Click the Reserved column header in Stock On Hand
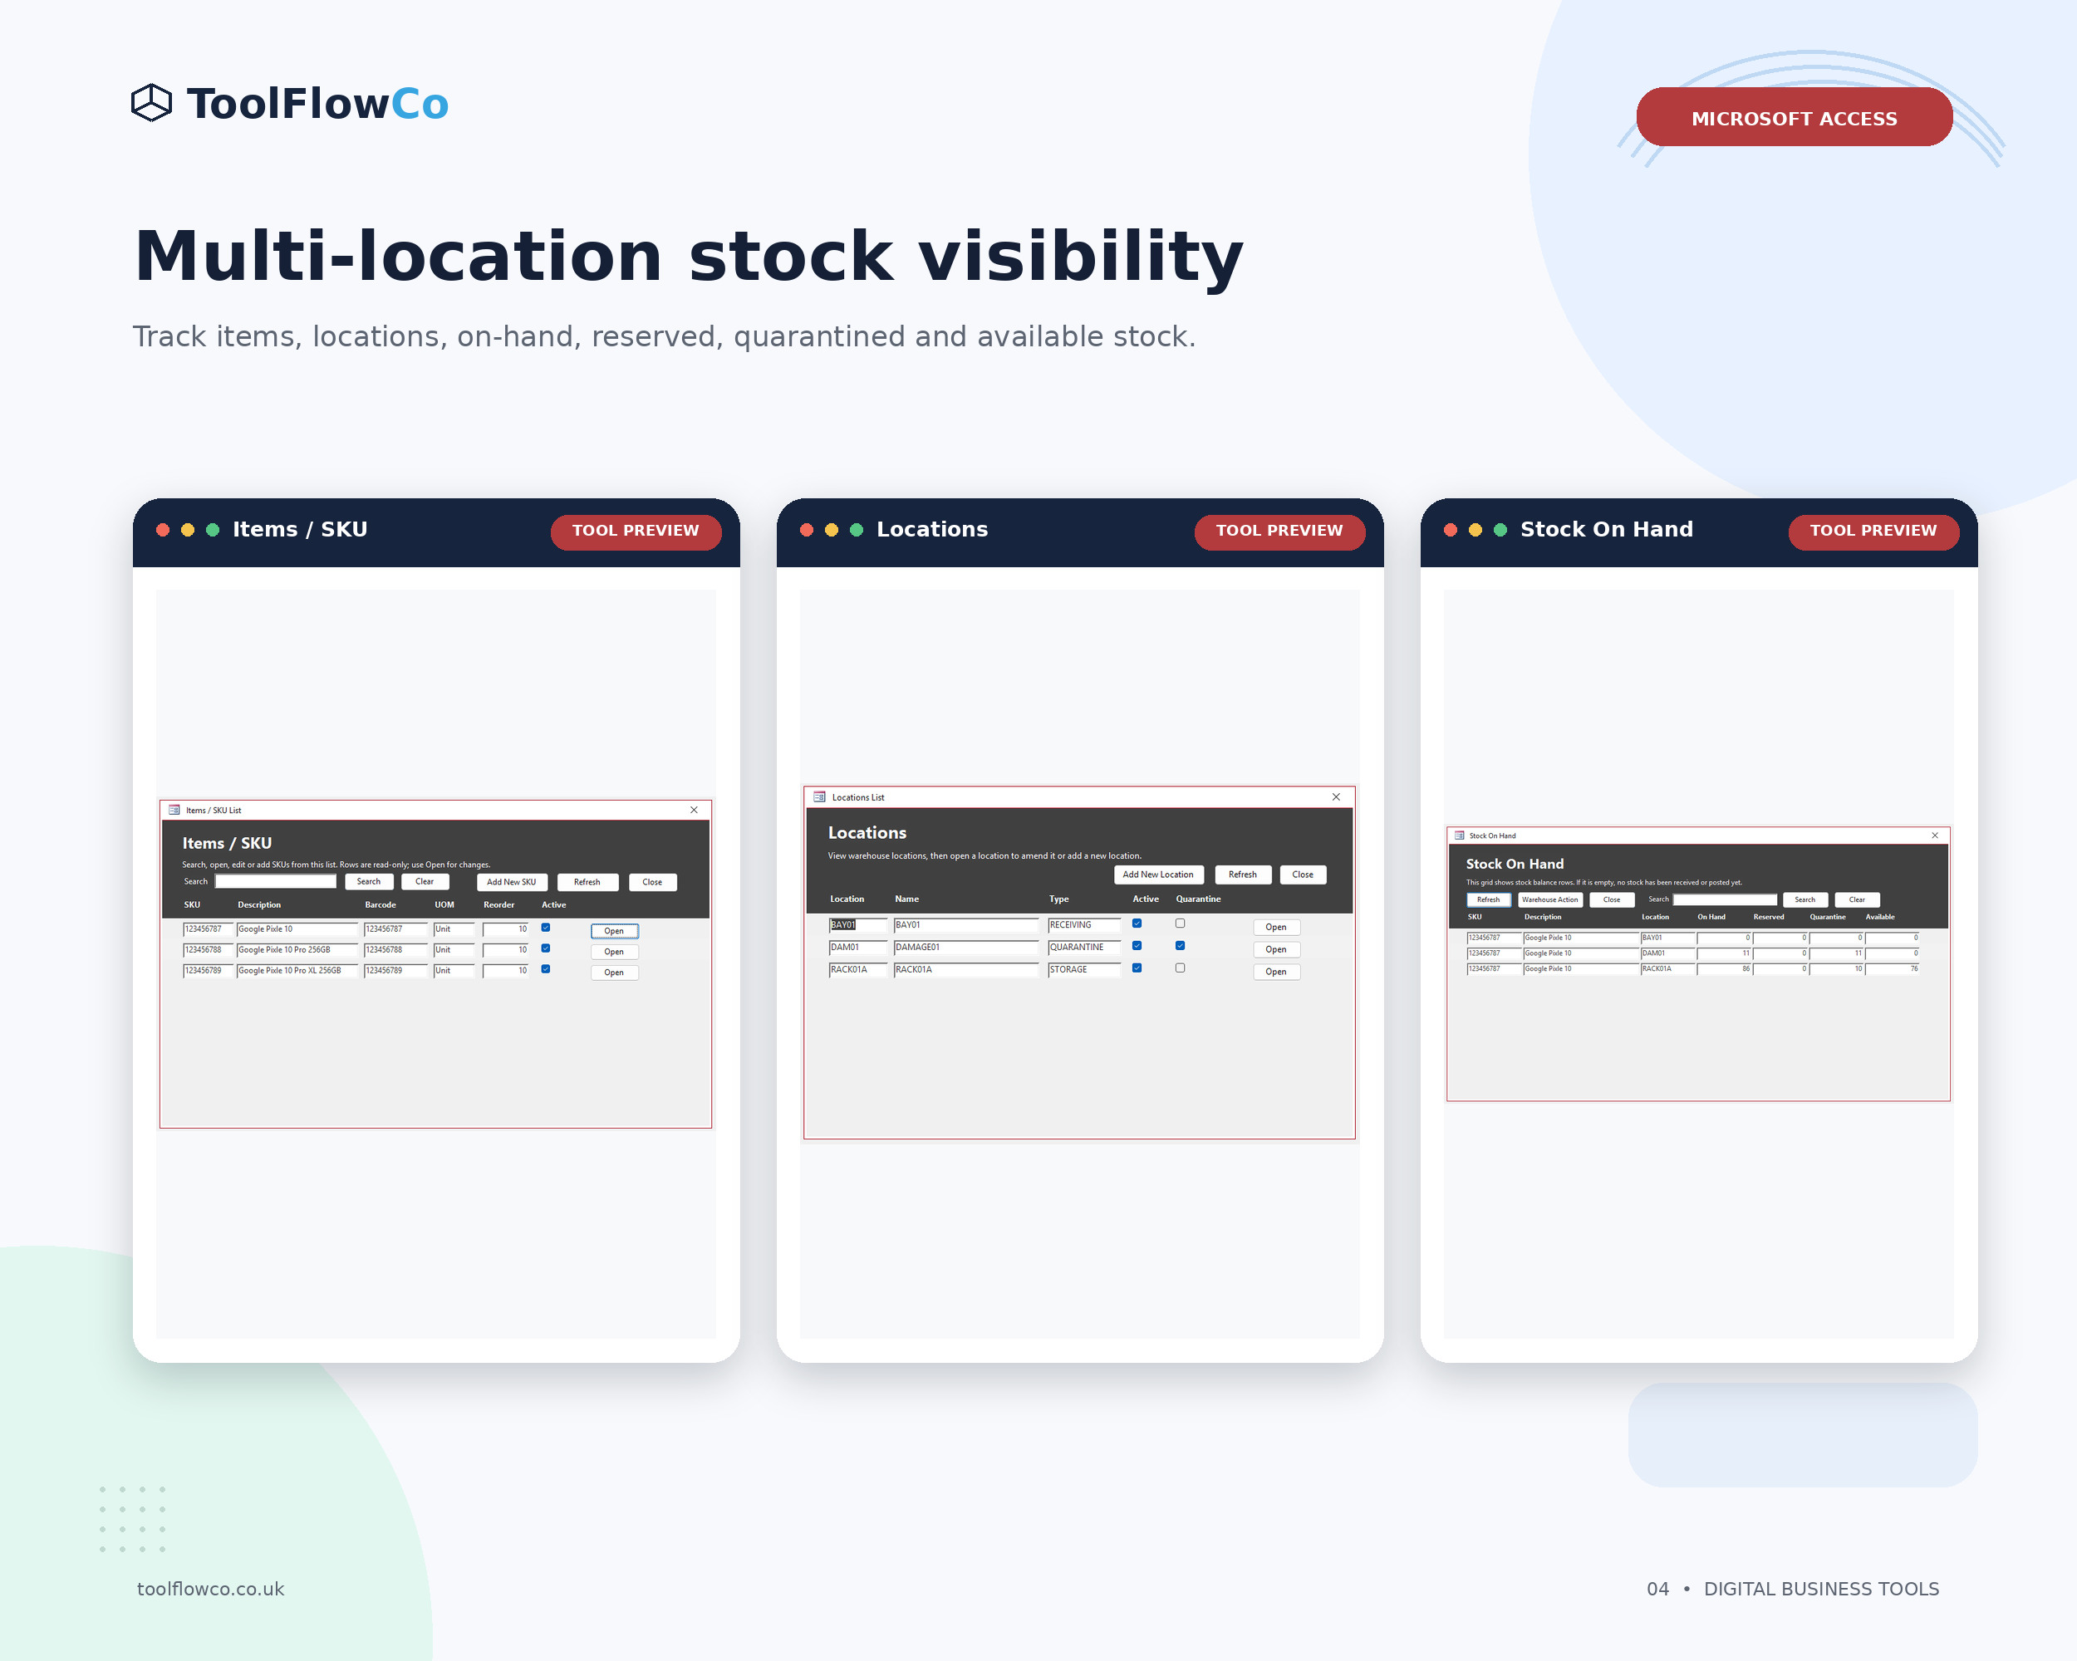This screenshot has width=2077, height=1661. coord(1769,917)
